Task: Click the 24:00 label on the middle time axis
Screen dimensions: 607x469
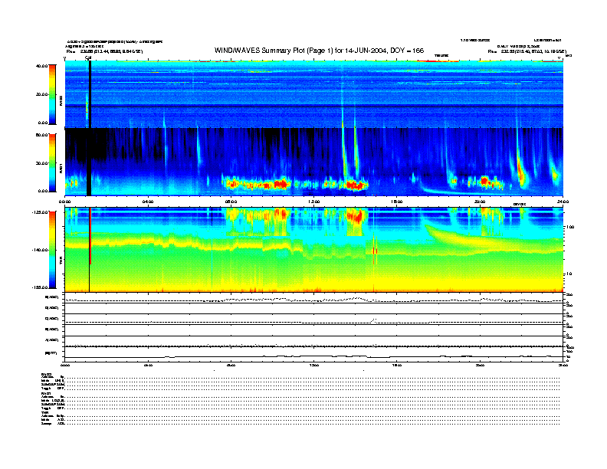Action: (x=562, y=201)
